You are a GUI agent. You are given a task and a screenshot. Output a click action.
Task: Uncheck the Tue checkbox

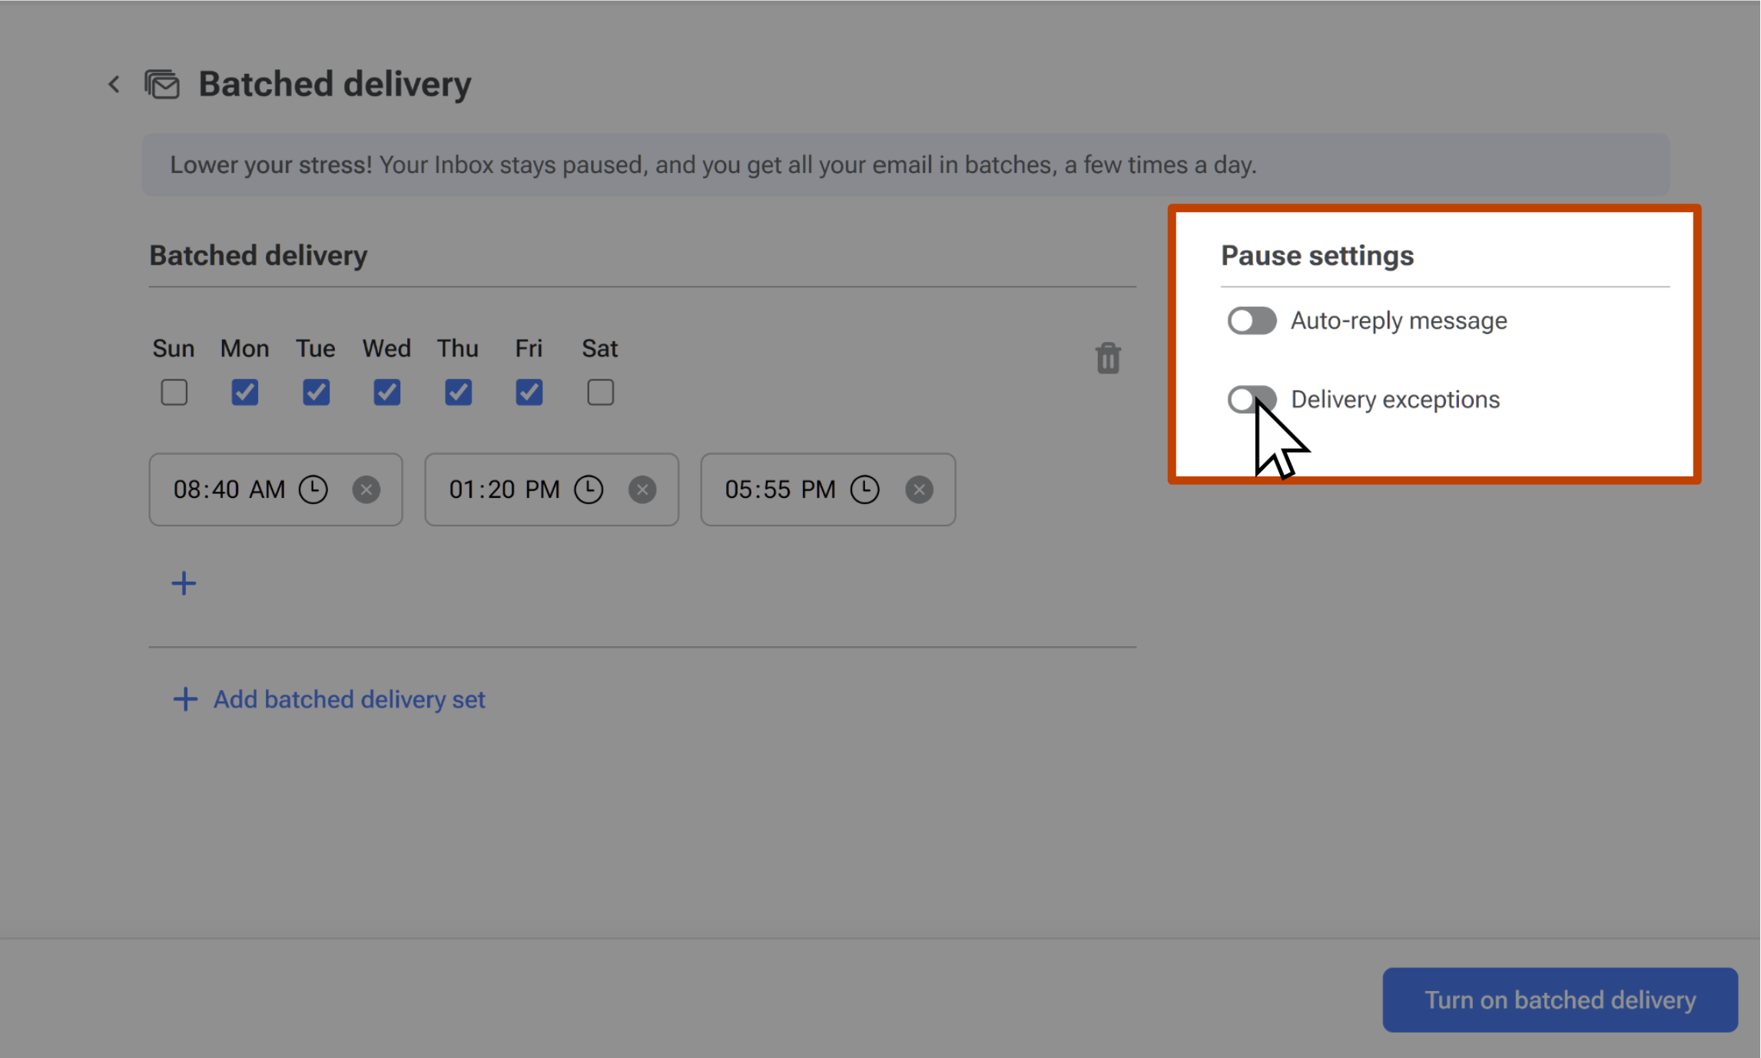[316, 393]
